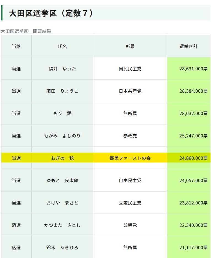Click the 当落 column header
This screenshot has width=211, height=258.
pos(16,46)
